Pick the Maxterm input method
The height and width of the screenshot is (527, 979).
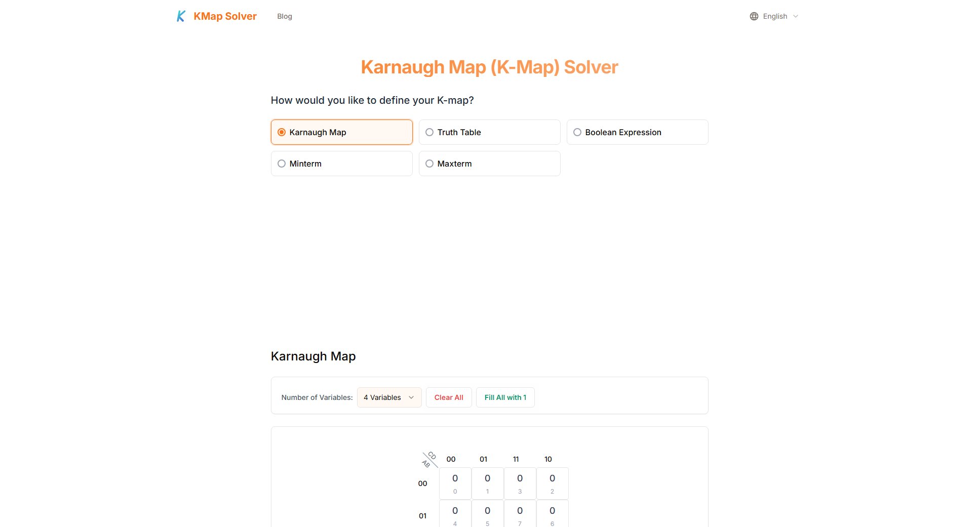(489, 164)
